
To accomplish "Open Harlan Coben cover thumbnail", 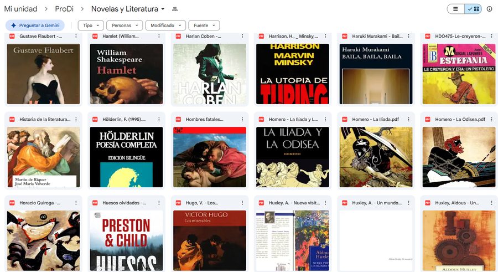I will tap(210, 74).
